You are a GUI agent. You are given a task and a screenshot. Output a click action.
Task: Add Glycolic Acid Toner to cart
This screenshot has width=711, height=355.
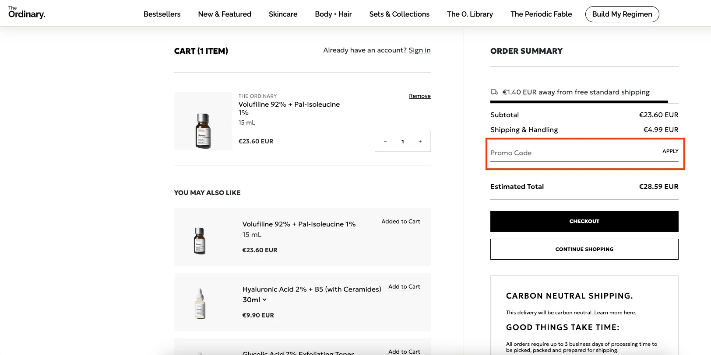click(404, 352)
